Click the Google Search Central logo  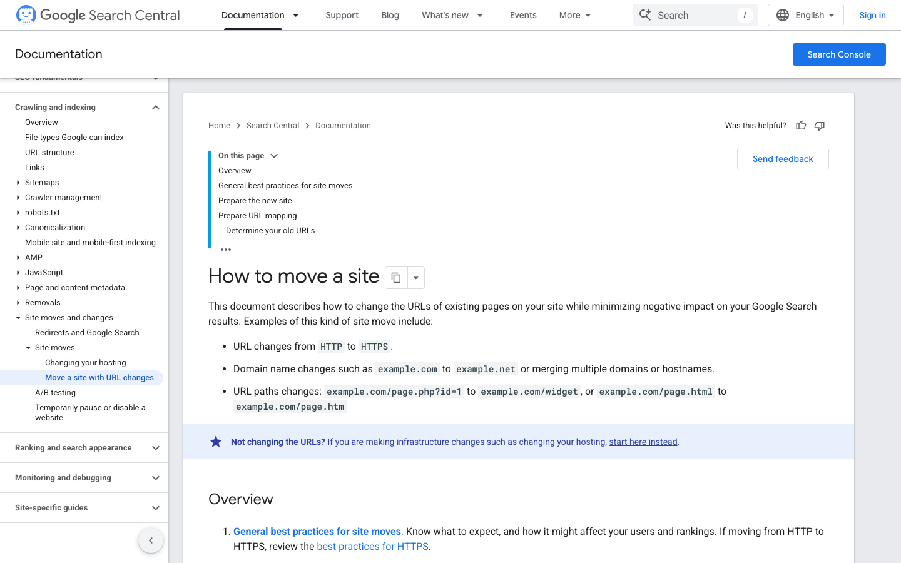(98, 15)
